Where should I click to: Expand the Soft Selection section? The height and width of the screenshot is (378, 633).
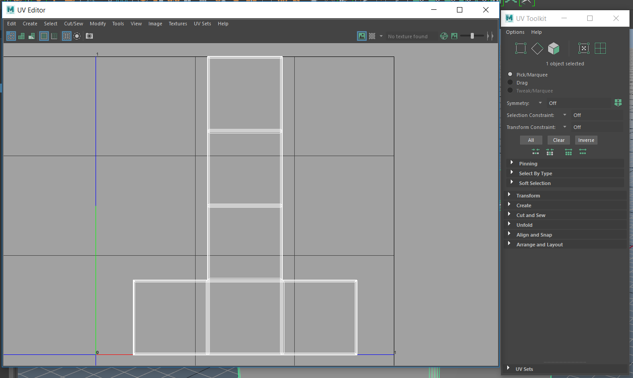565,183
